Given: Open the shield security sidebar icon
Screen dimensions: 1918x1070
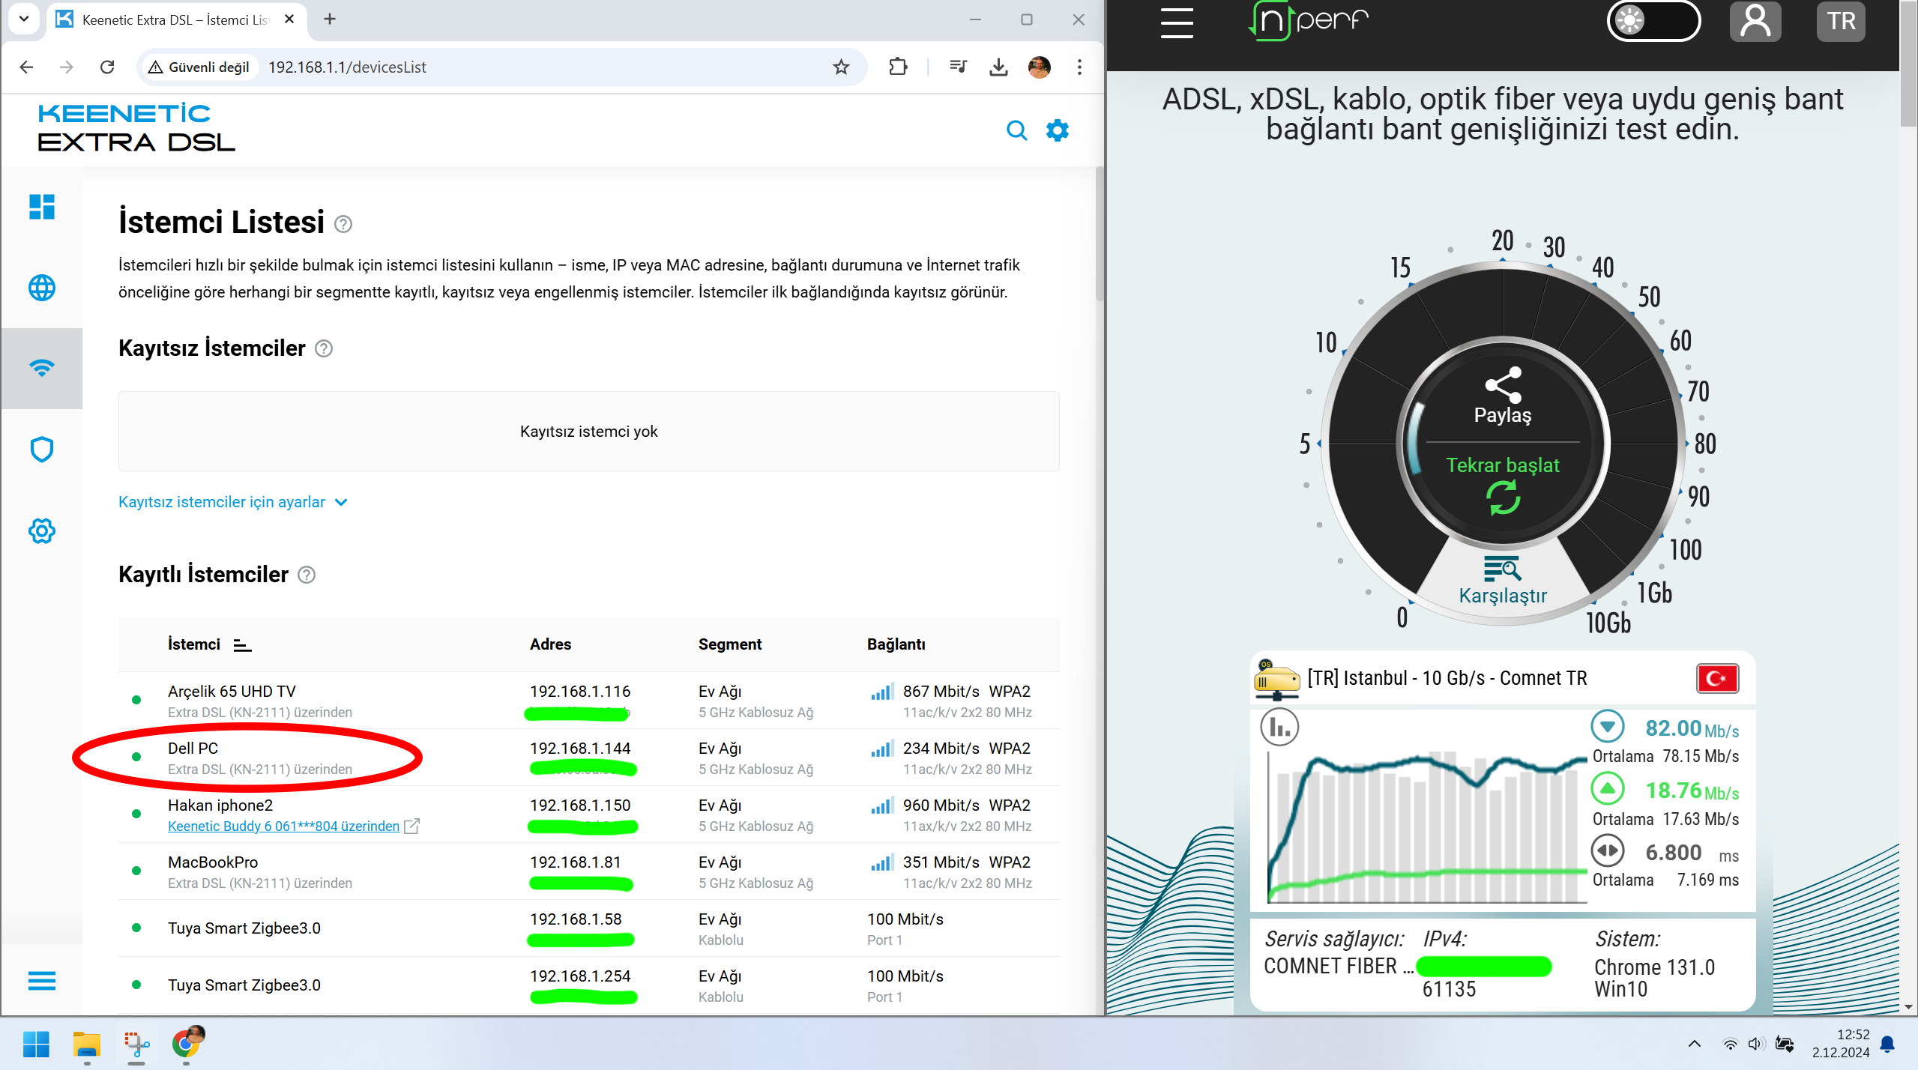Looking at the screenshot, I should click(42, 450).
